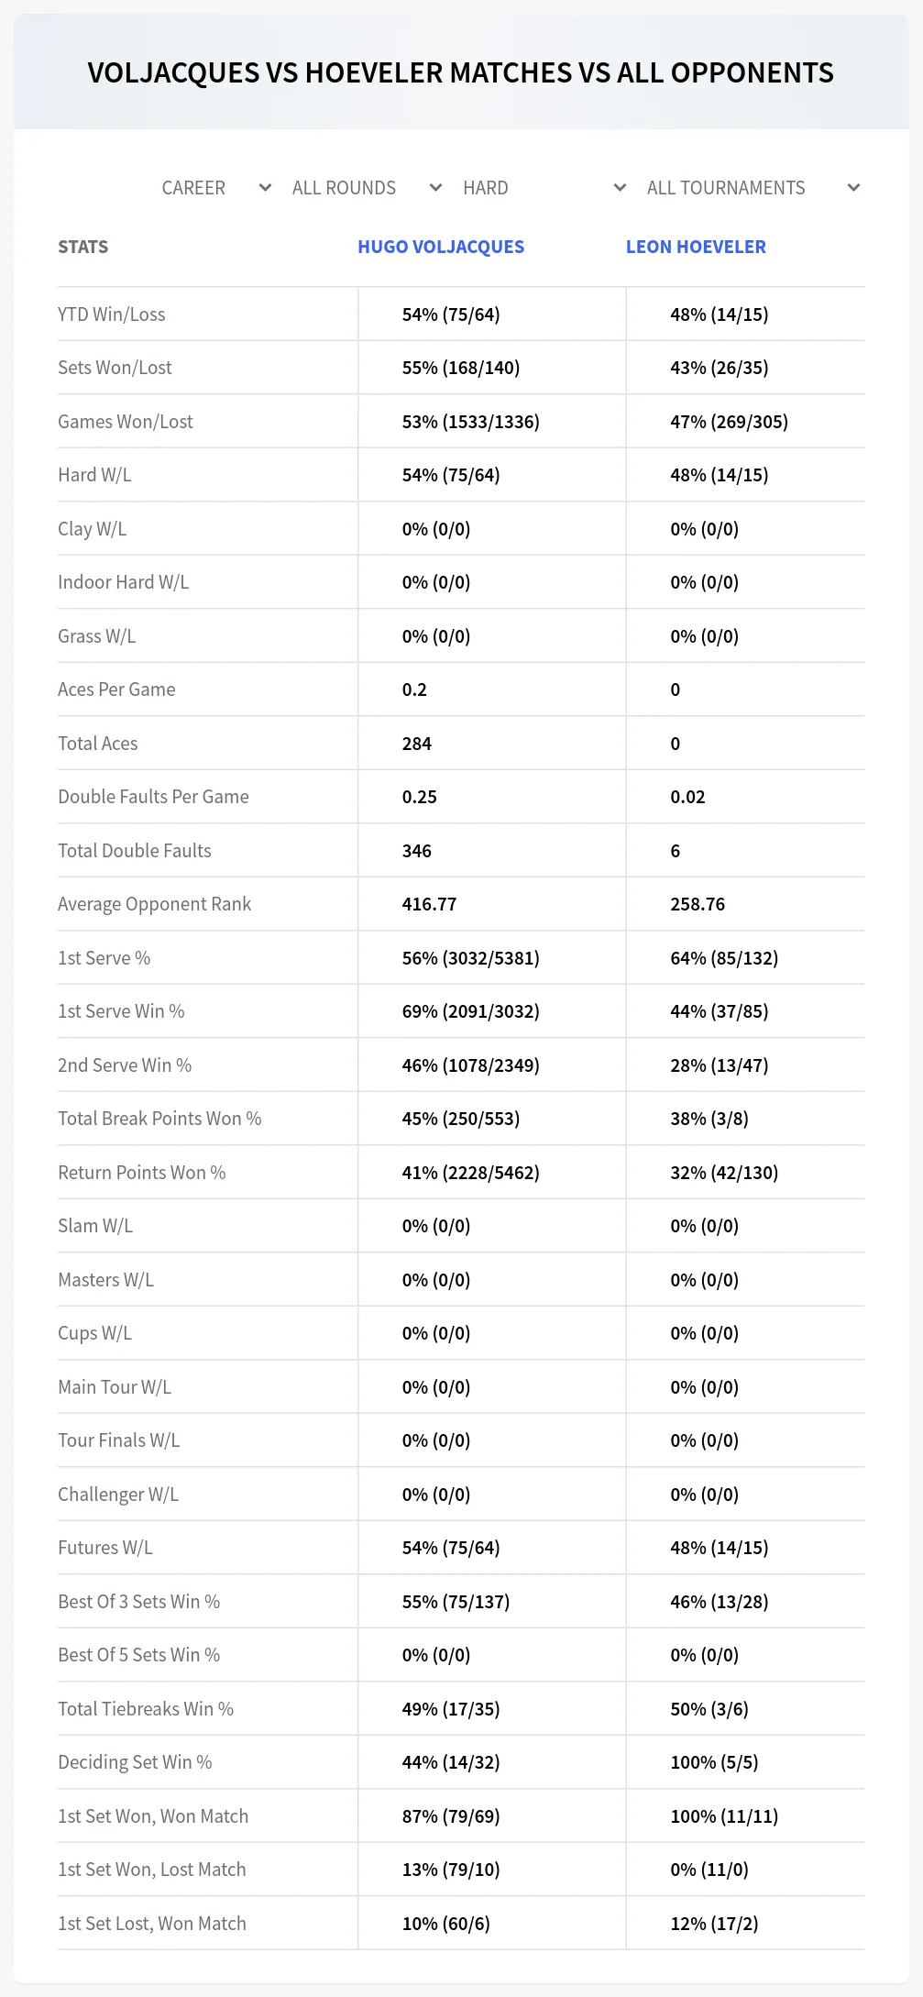Click the STATS column header

coord(82,247)
